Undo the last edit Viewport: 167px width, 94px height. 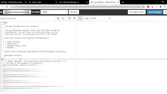[x=69, y=18]
